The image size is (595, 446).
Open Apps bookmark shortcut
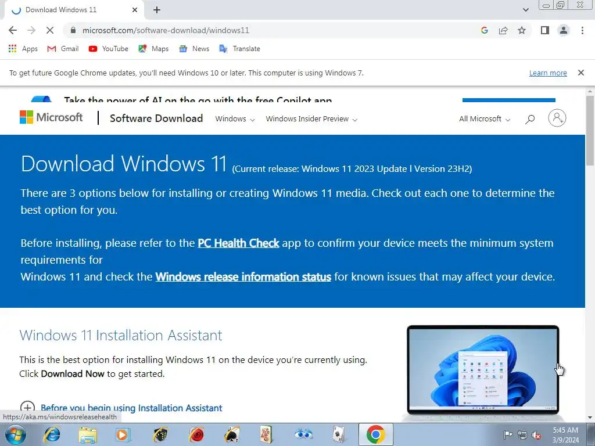[23, 49]
